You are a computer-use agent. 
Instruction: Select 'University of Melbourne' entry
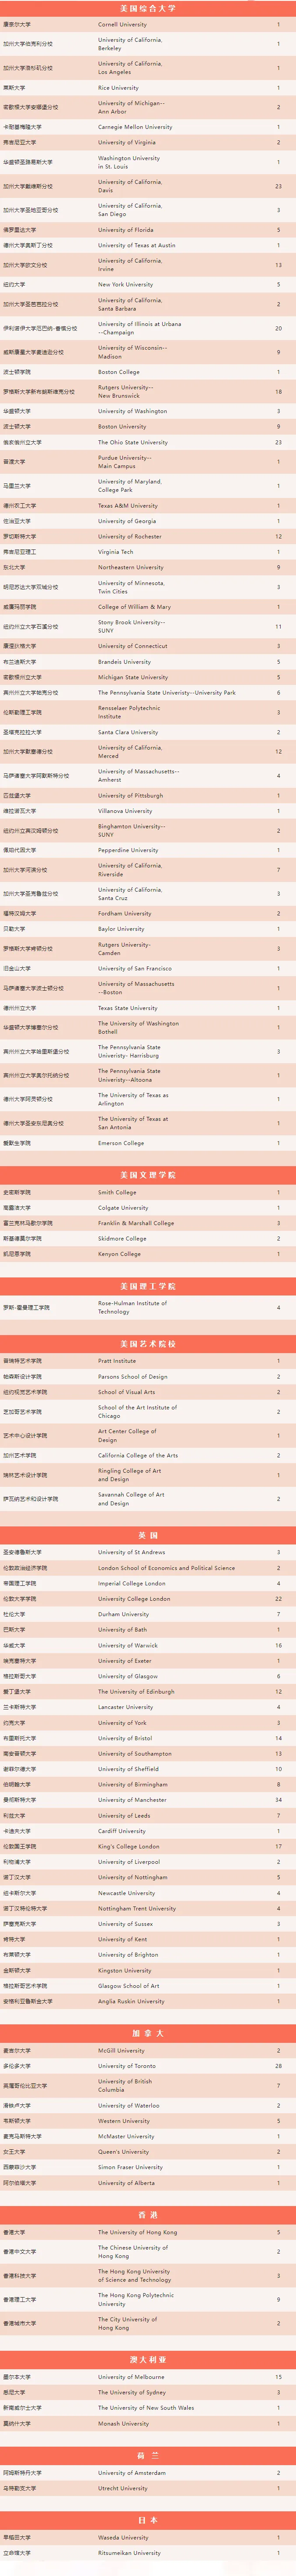click(131, 2377)
